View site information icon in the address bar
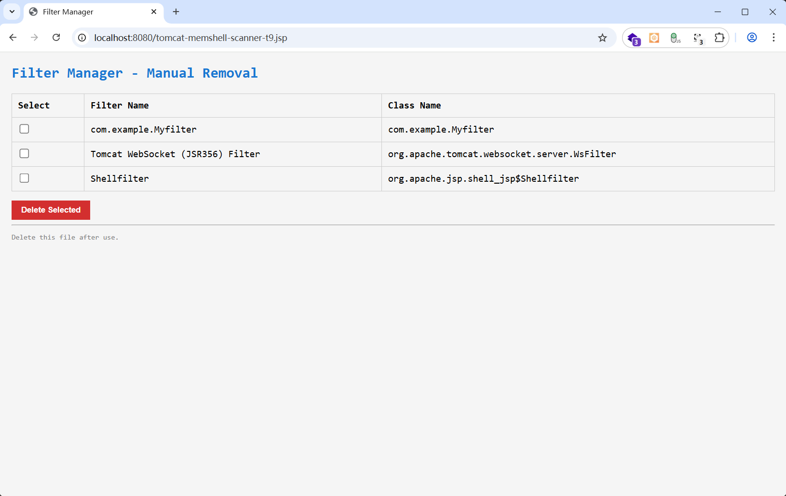 82,38
